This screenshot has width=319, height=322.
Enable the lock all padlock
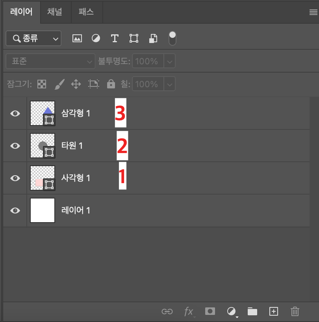[x=111, y=84]
